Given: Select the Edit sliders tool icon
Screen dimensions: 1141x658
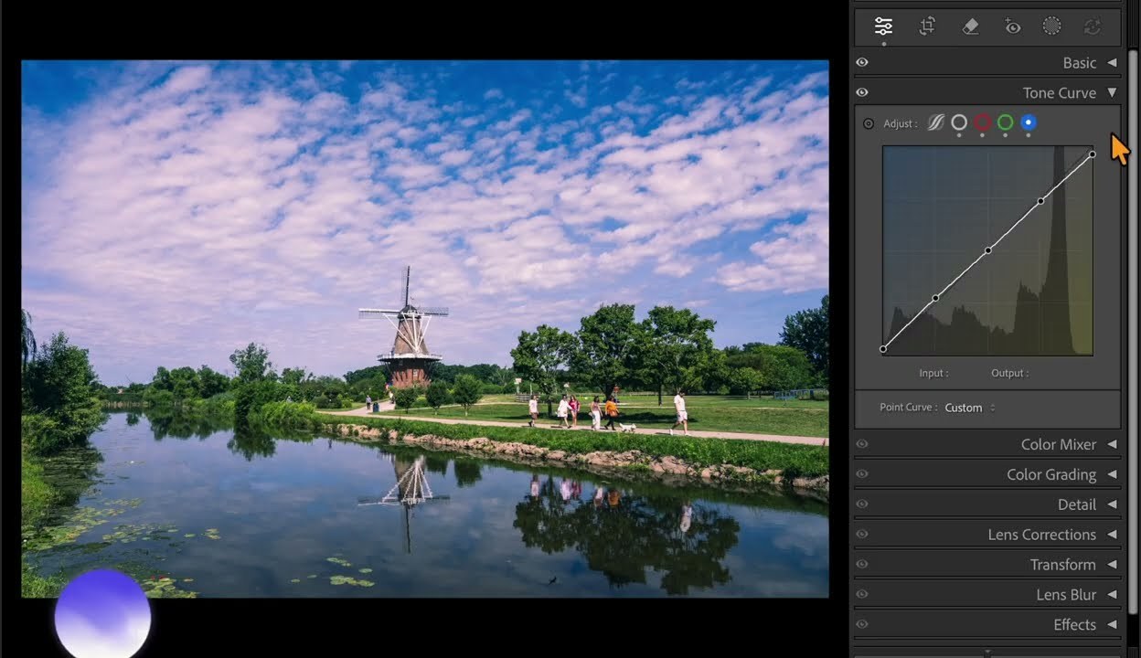Looking at the screenshot, I should (883, 27).
